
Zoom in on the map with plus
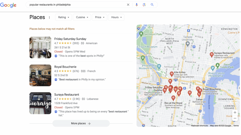(x=235, y=112)
